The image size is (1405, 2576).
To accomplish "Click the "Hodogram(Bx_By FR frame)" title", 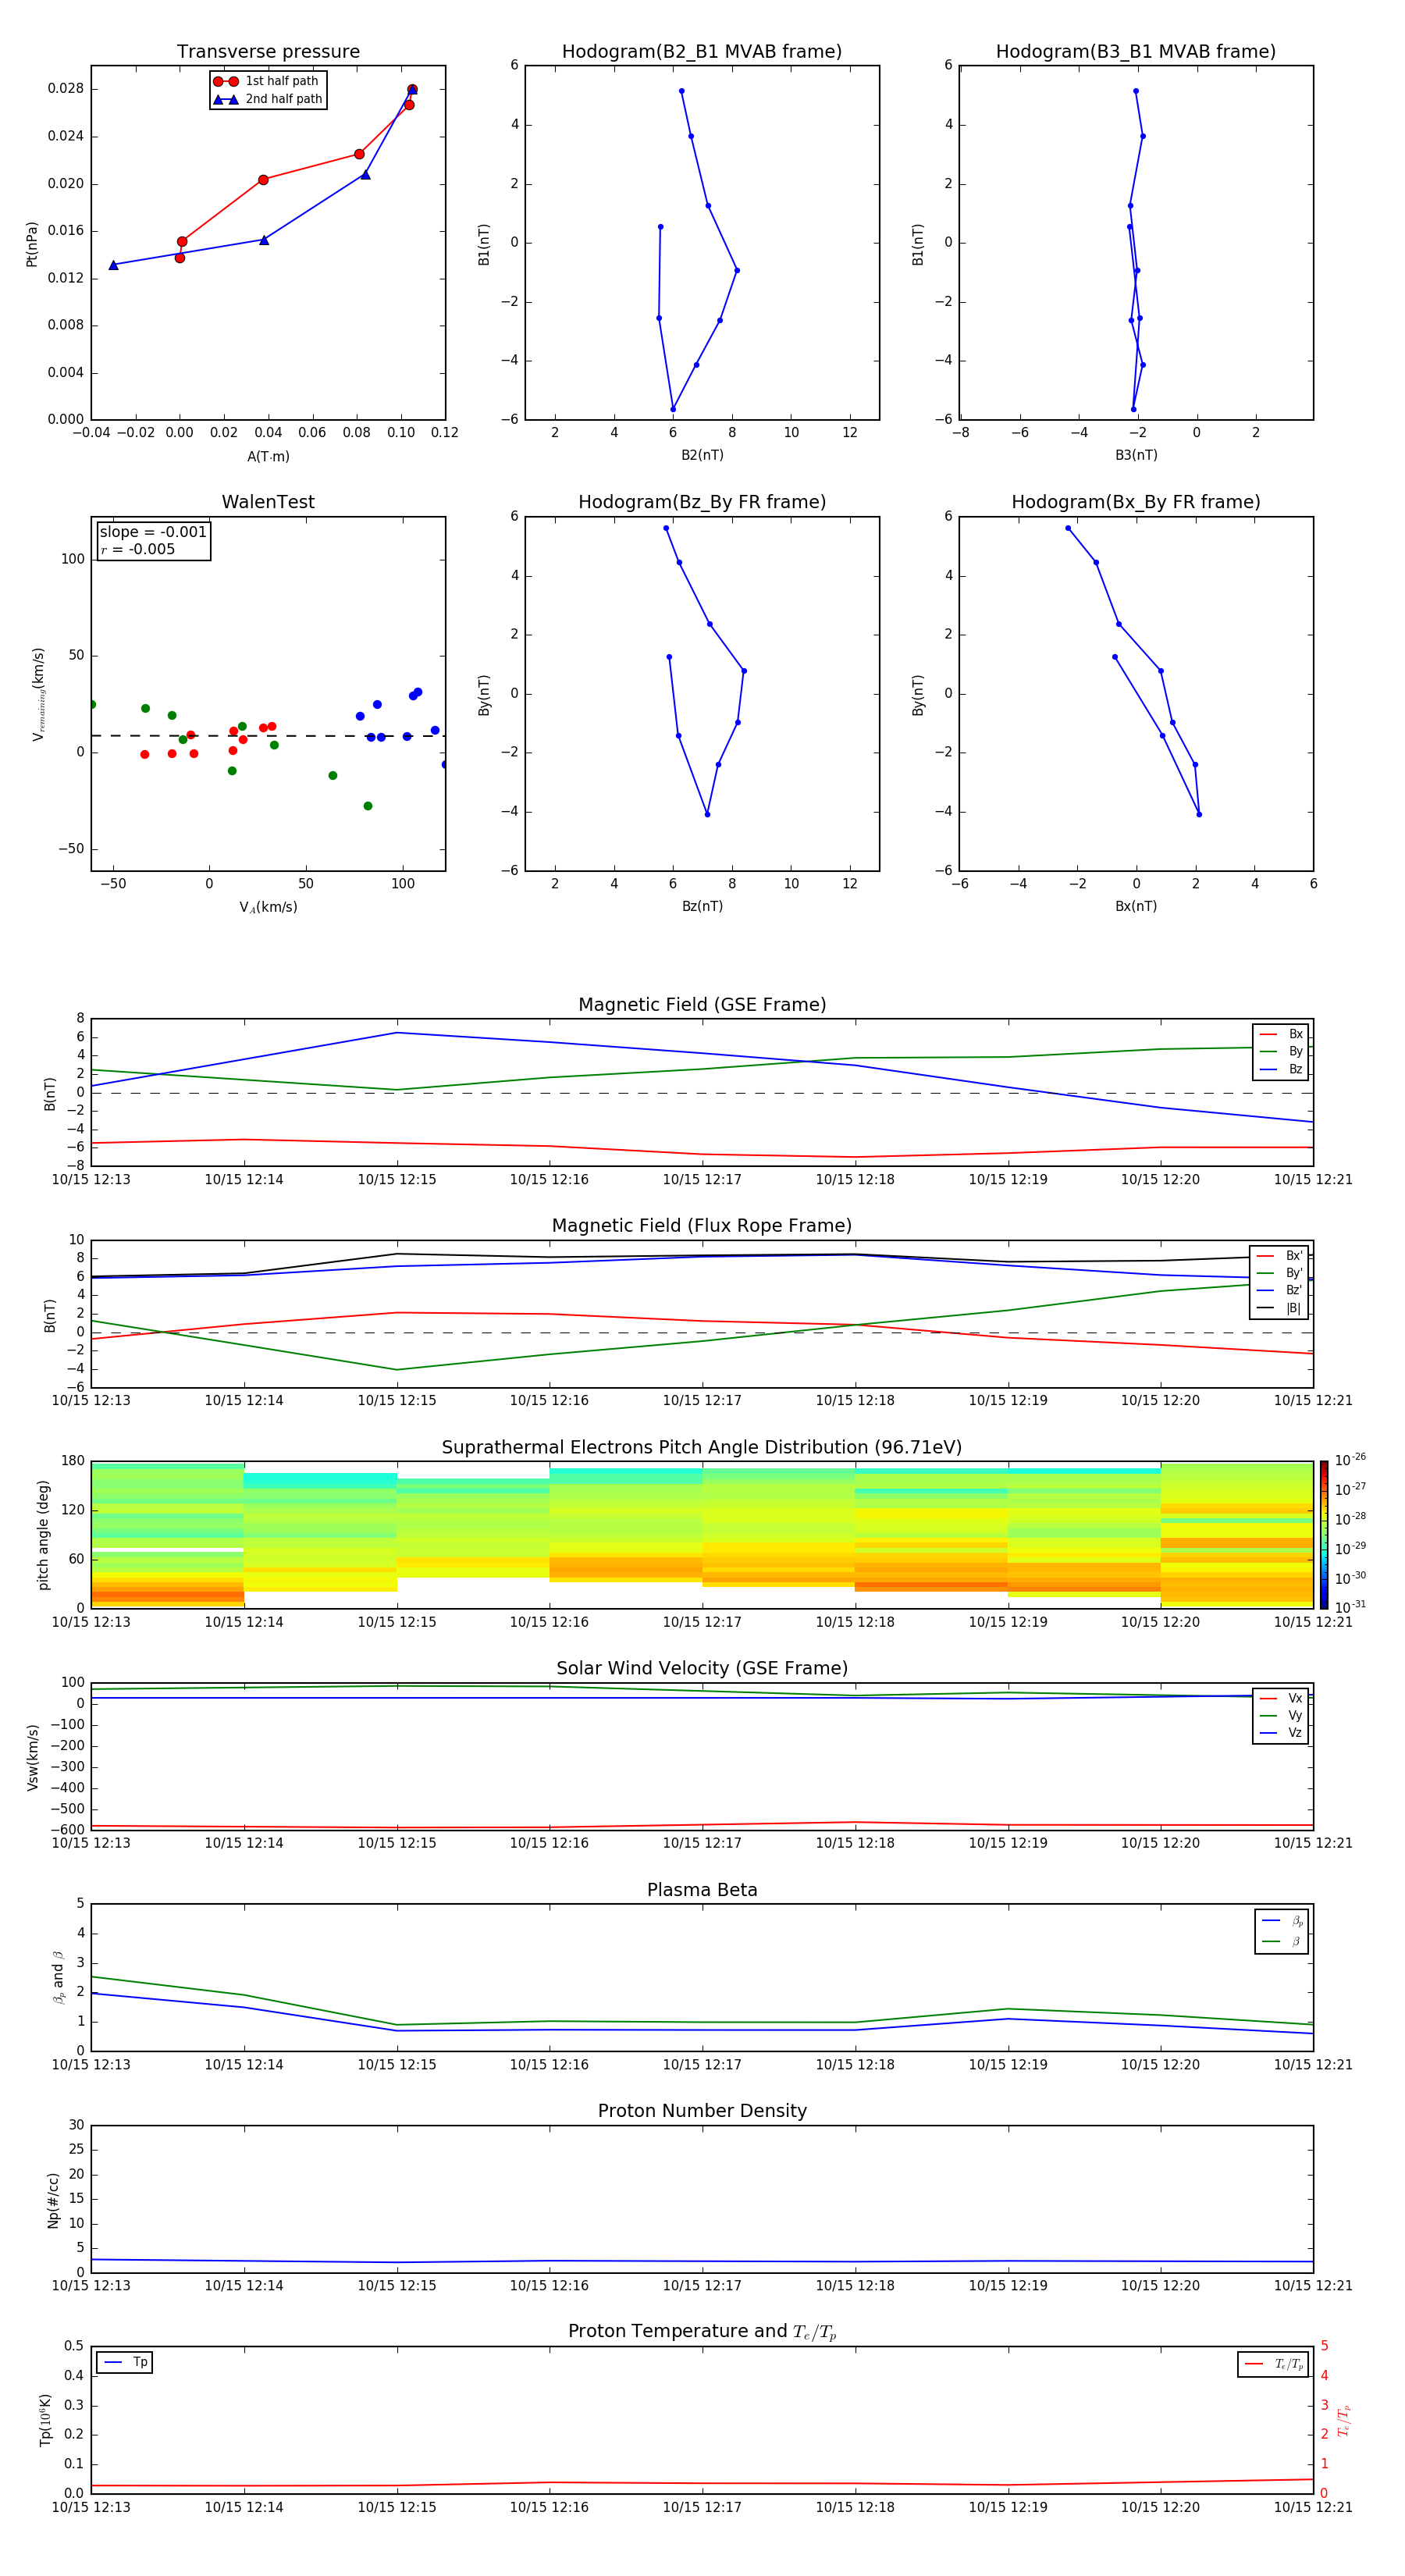I will point(1136,502).
